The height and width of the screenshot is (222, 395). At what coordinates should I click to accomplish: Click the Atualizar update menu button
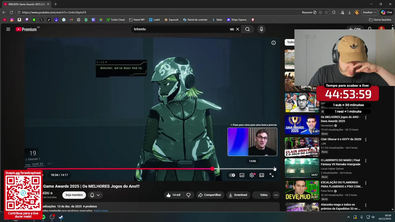(370, 12)
